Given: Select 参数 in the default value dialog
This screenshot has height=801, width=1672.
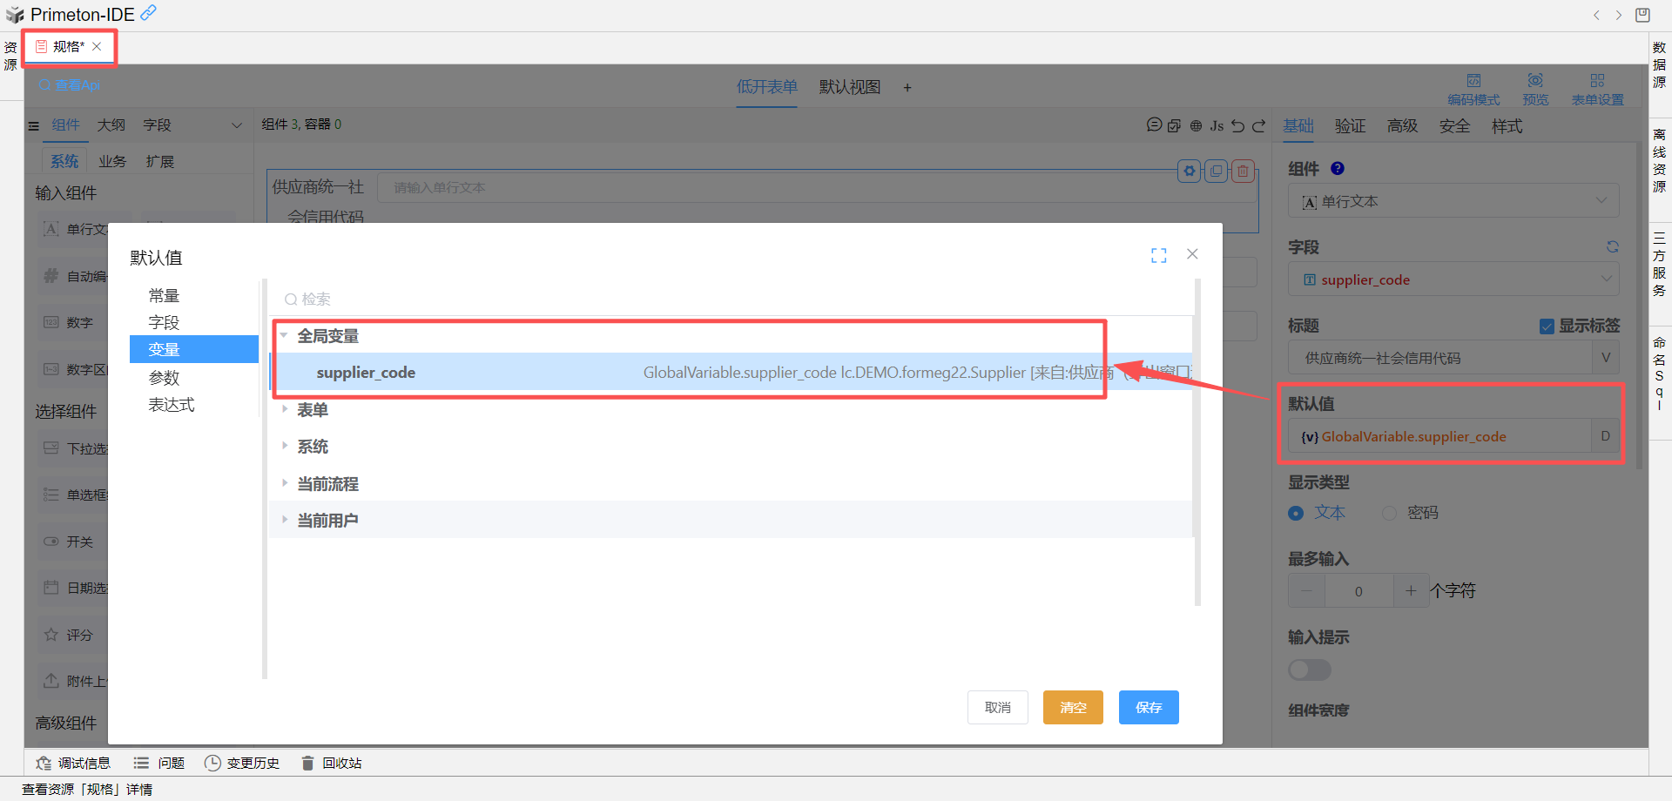Looking at the screenshot, I should point(164,378).
